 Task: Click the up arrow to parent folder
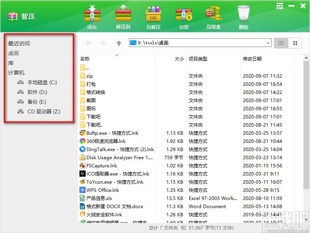119,43
